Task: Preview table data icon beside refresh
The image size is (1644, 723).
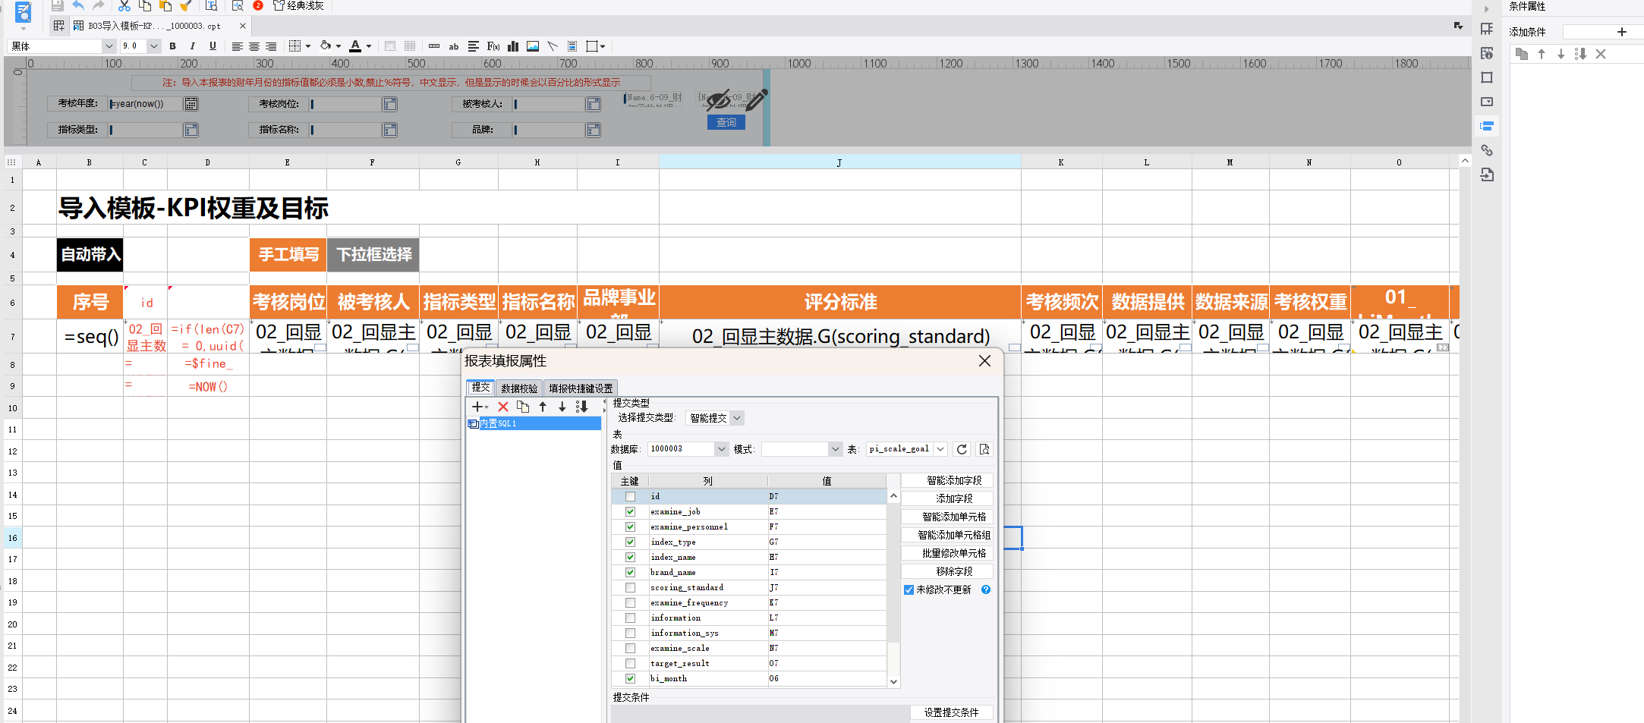Action: [984, 449]
